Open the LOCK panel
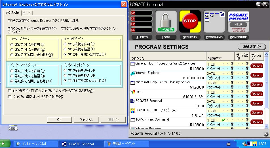The height and width of the screenshot is (148, 270). point(166,37)
